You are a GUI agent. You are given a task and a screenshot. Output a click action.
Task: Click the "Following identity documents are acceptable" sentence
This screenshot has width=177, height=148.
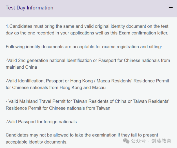84,47
